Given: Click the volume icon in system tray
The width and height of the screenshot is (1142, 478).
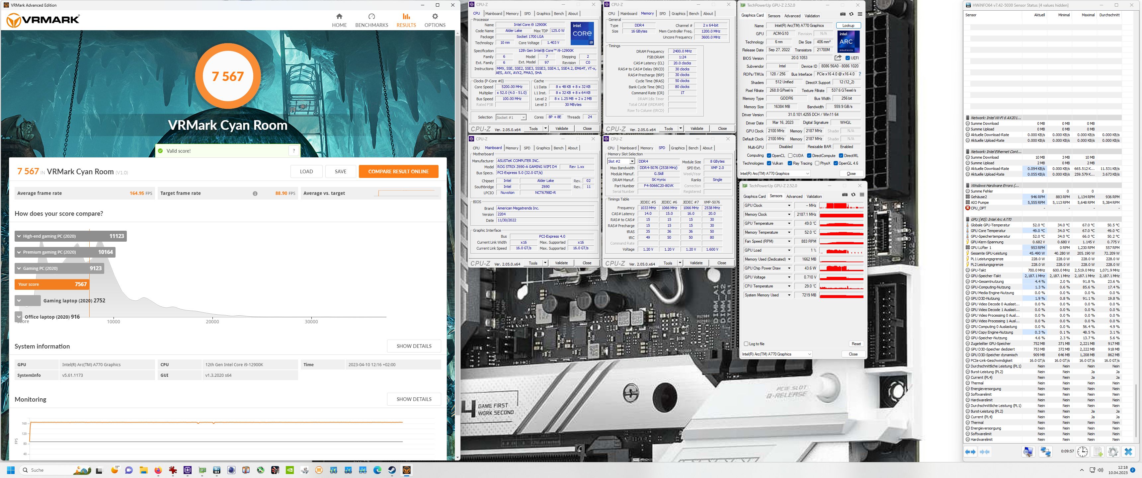Looking at the screenshot, I should click(1100, 470).
